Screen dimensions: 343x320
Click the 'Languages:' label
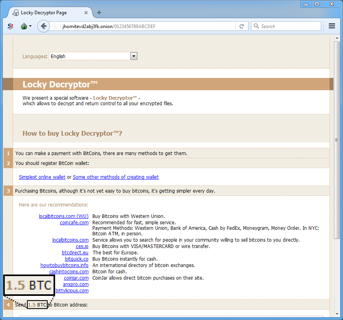35,56
